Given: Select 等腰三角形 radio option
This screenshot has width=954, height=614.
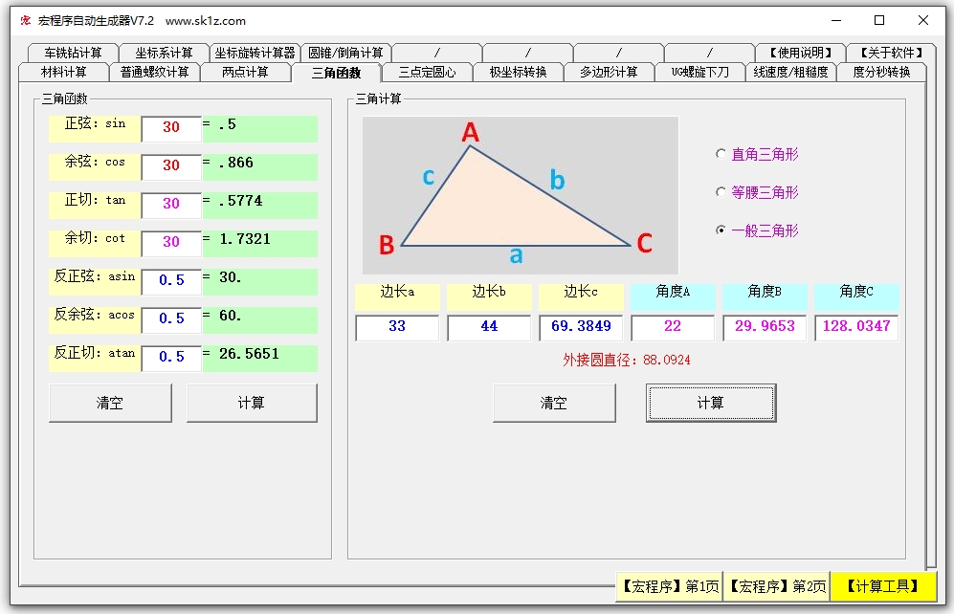Looking at the screenshot, I should [757, 192].
